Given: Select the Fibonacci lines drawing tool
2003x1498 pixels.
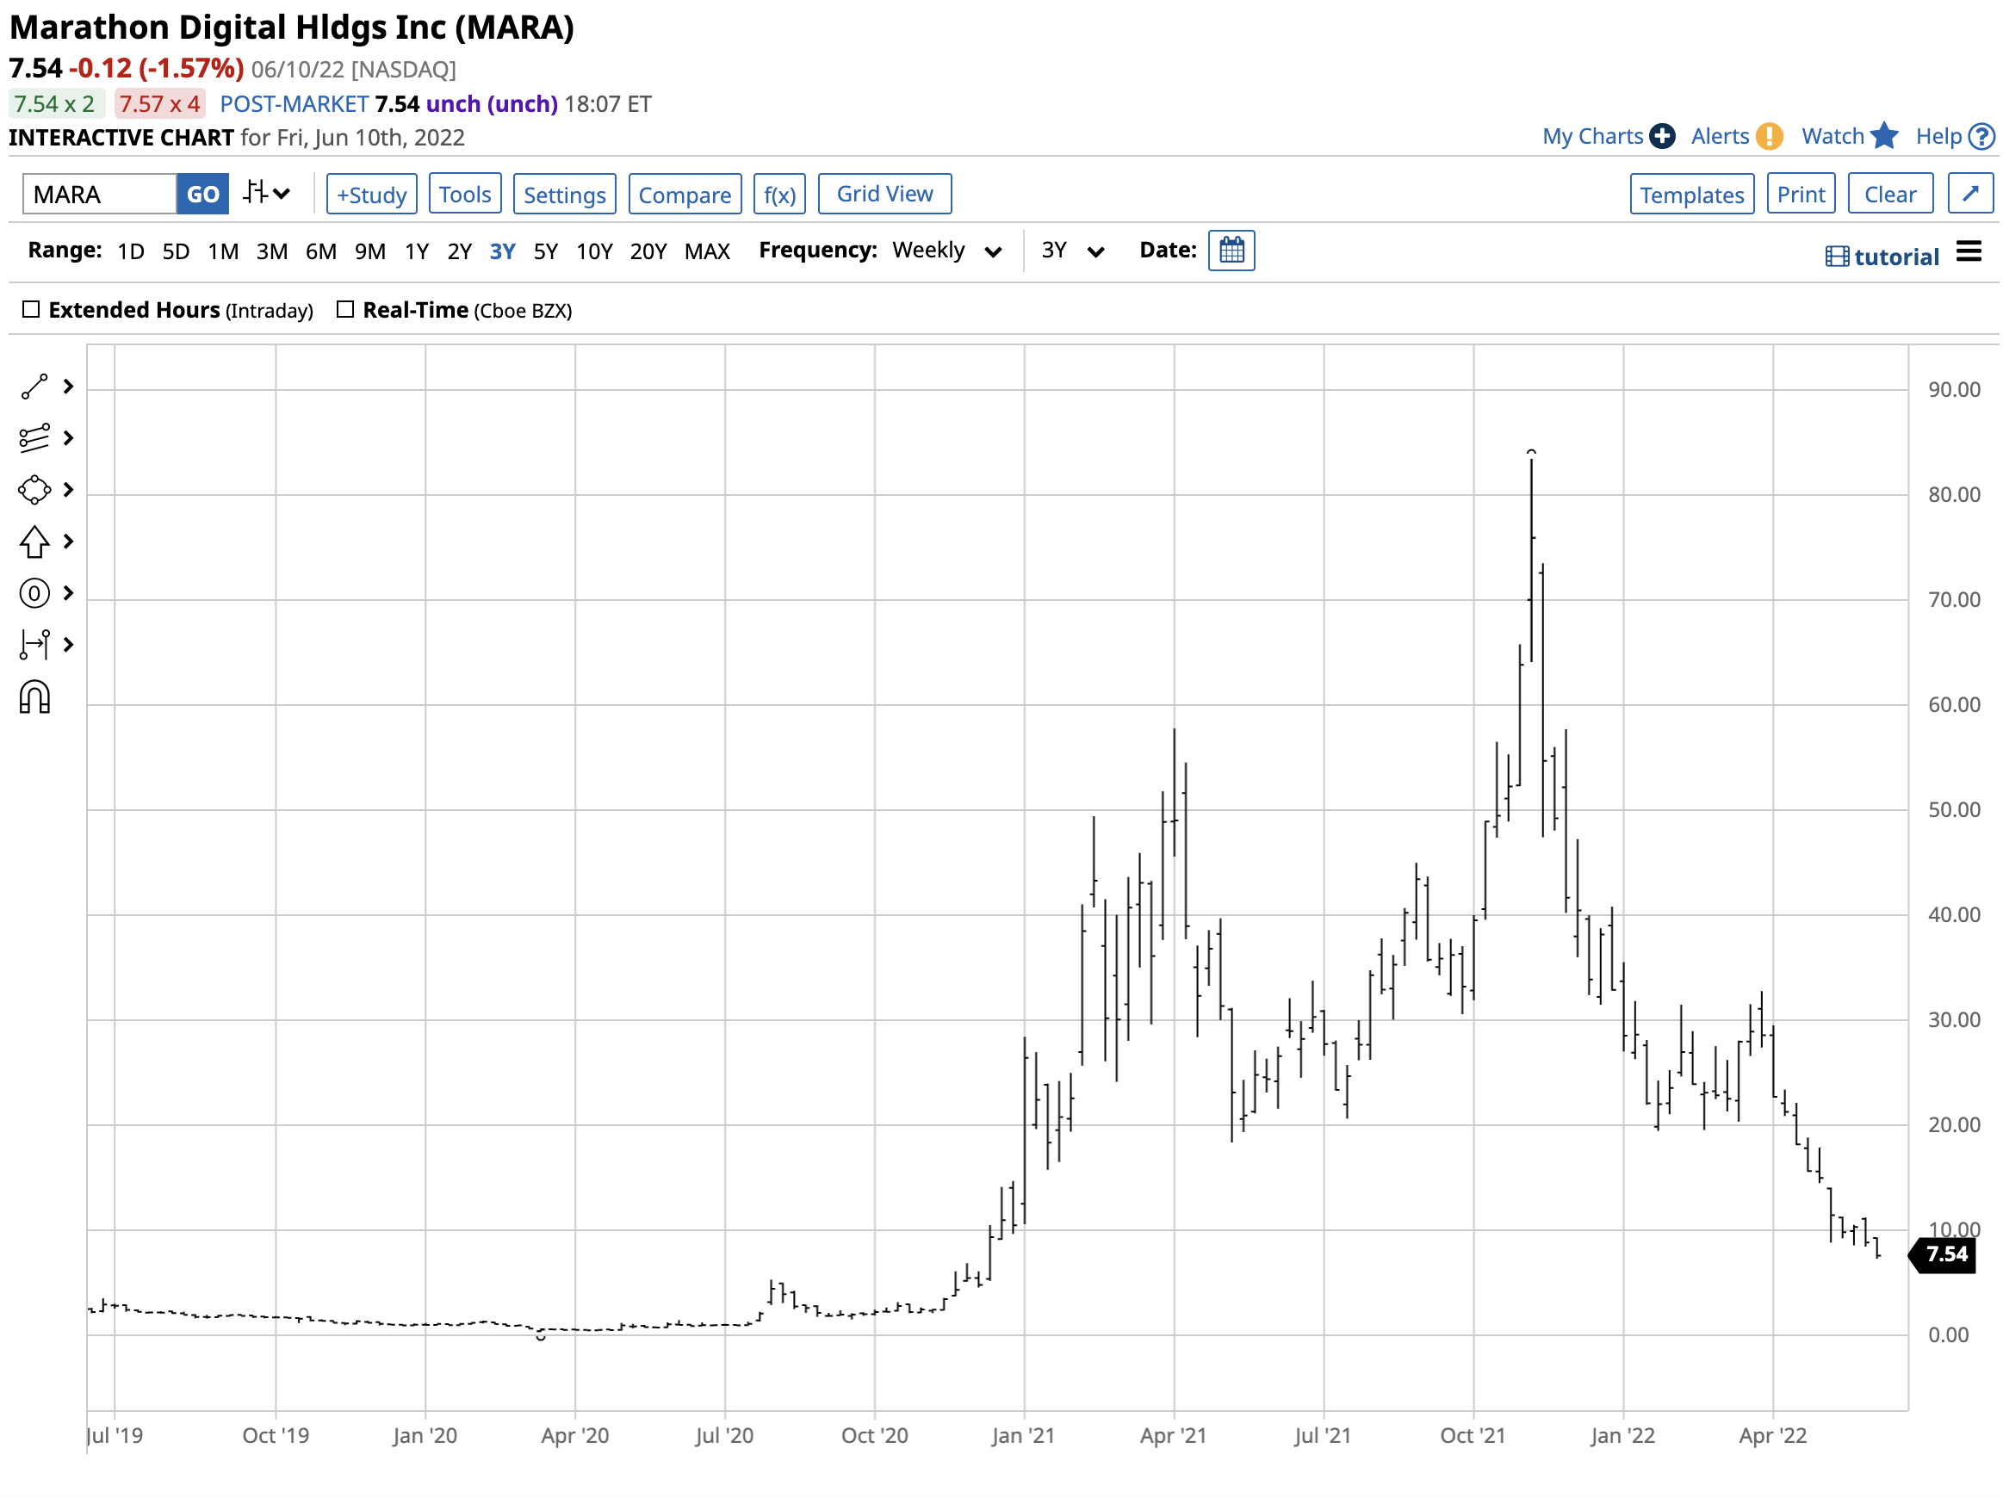Looking at the screenshot, I should (x=34, y=439).
